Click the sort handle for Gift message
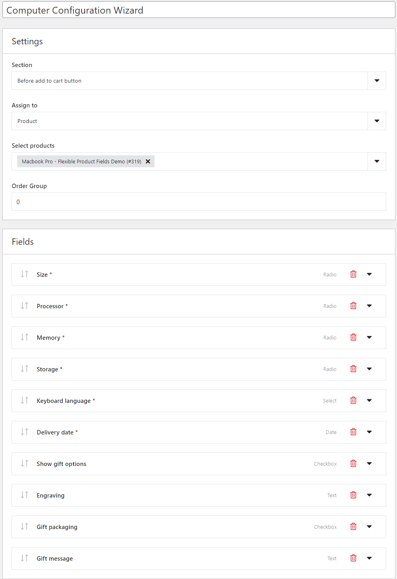397x579 pixels. coord(25,558)
